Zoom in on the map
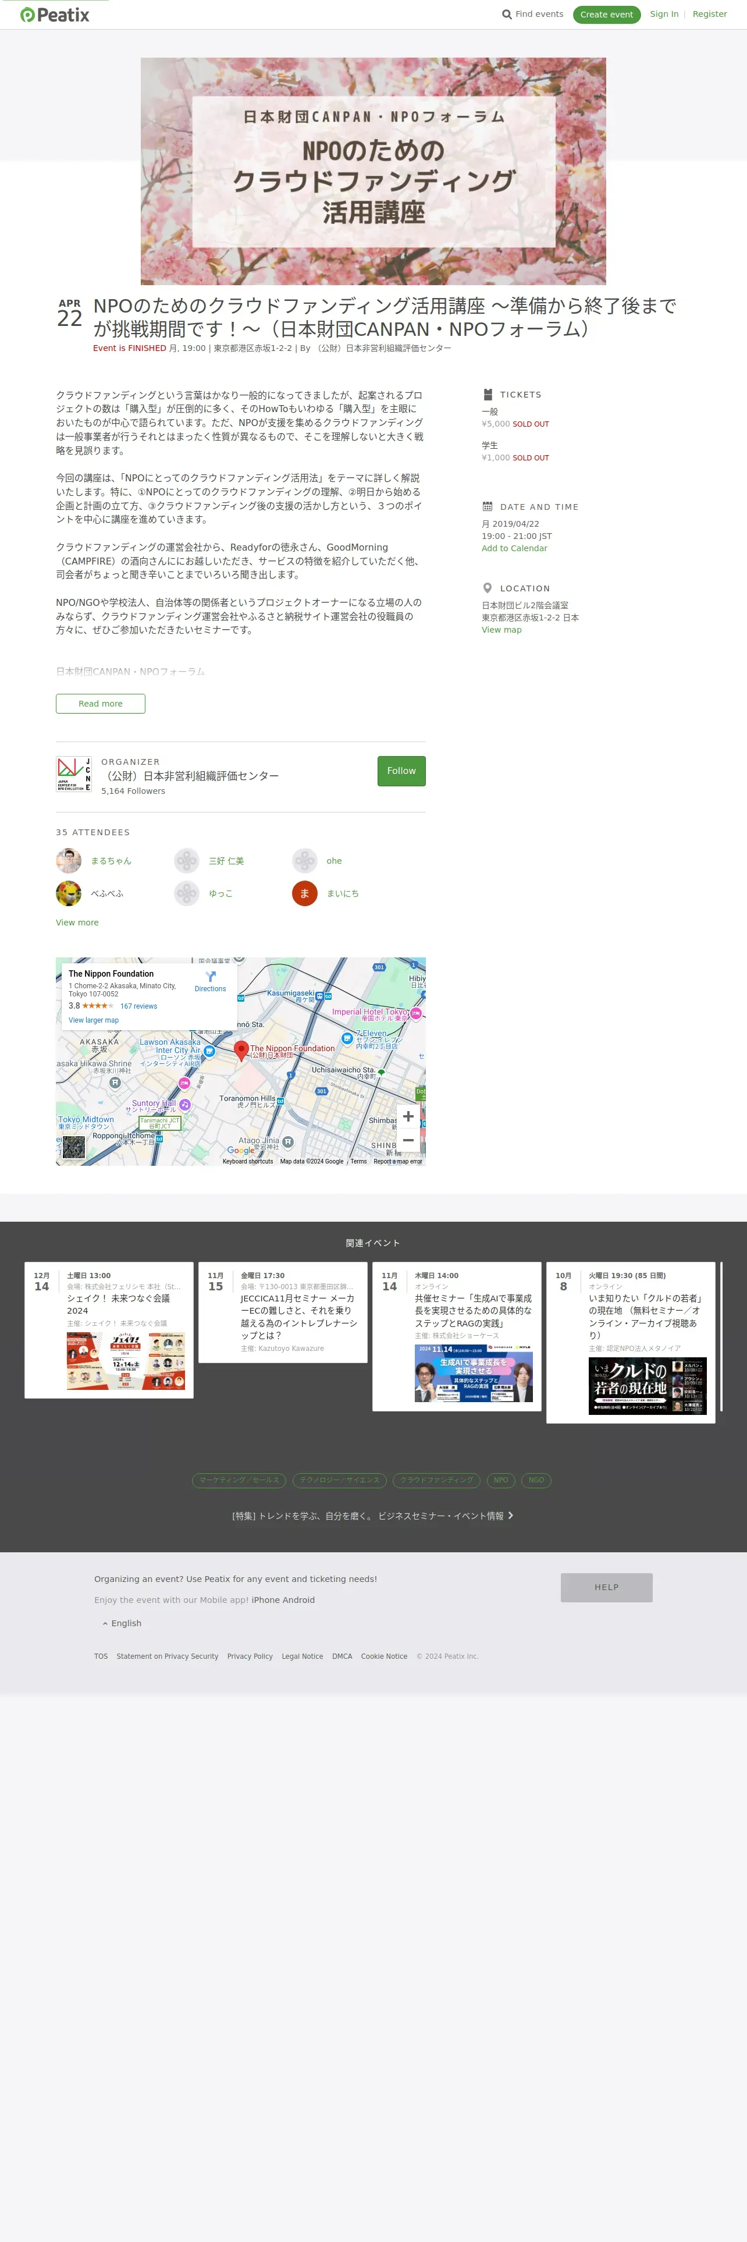Screen dimensions: 747x2242 tap(408, 1116)
